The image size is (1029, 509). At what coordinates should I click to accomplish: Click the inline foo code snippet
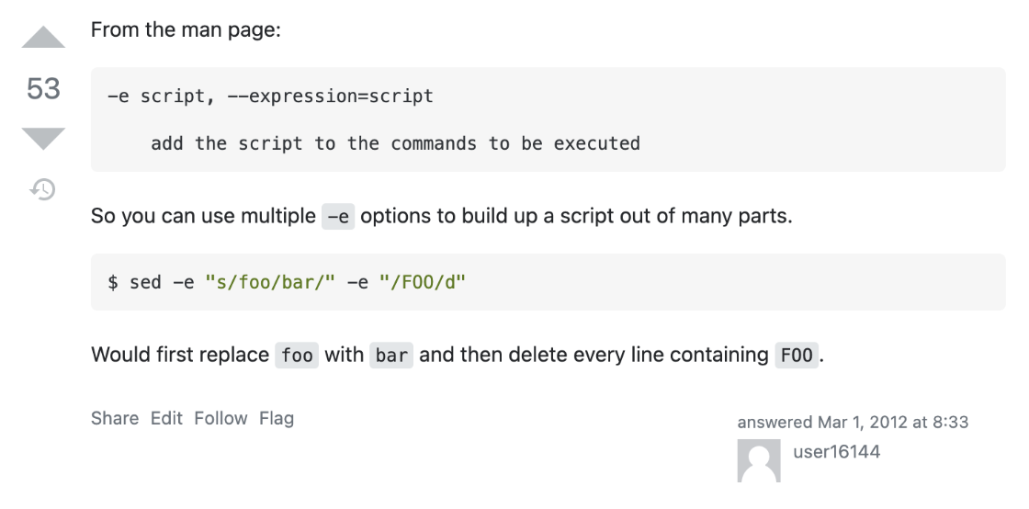(297, 355)
